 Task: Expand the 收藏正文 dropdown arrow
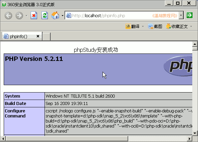(191, 26)
